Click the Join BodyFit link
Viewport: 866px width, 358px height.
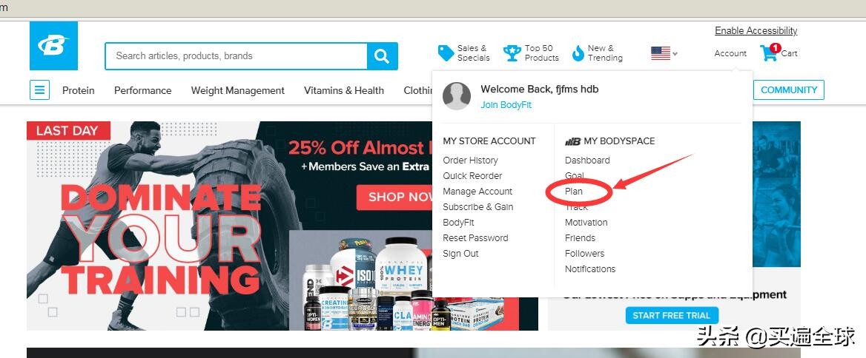(506, 104)
